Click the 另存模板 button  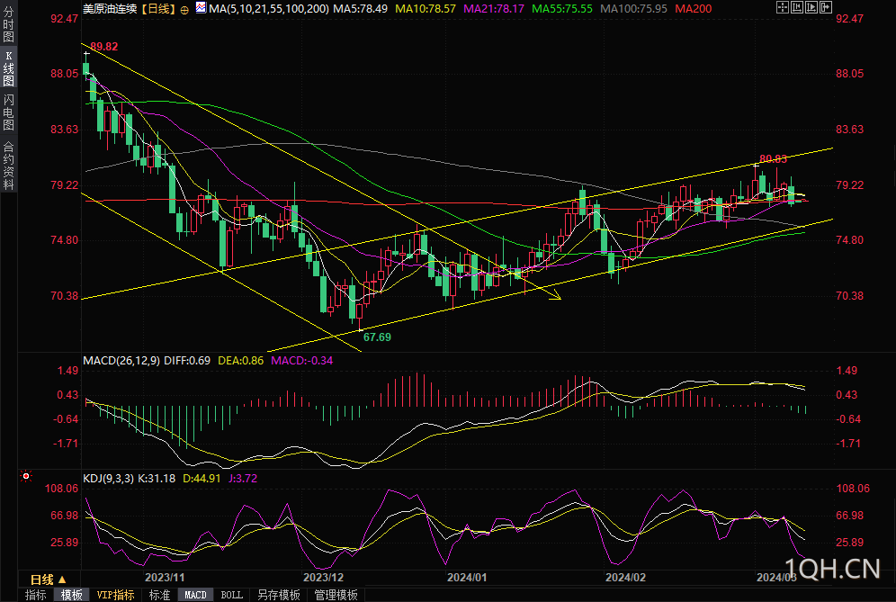[278, 595]
